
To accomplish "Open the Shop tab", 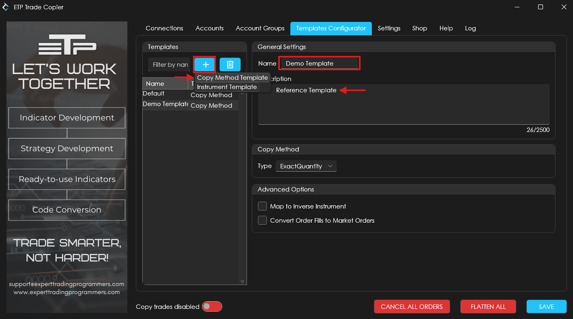I will tap(419, 28).
